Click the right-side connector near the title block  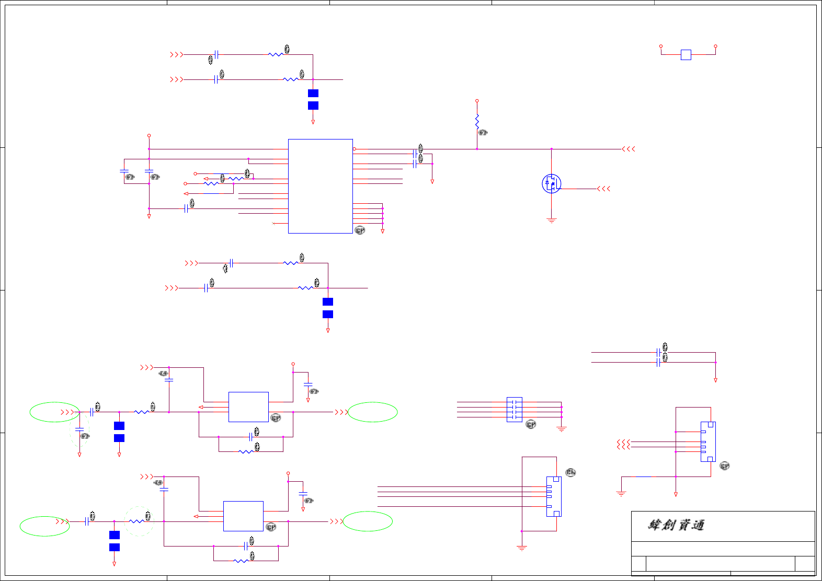click(x=708, y=441)
